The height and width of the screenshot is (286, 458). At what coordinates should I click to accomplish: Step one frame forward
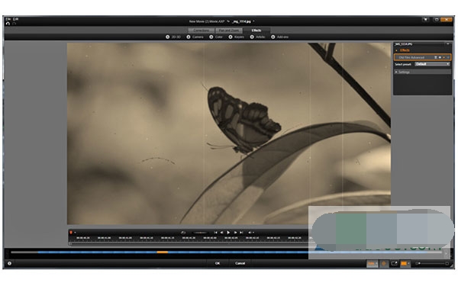coord(235,233)
